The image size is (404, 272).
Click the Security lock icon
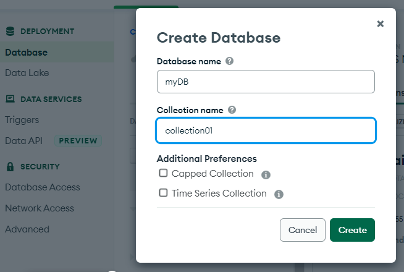point(10,166)
